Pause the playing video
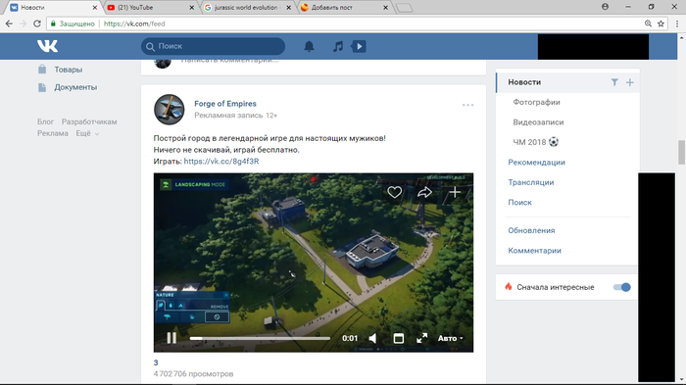686x385 pixels. [x=171, y=338]
